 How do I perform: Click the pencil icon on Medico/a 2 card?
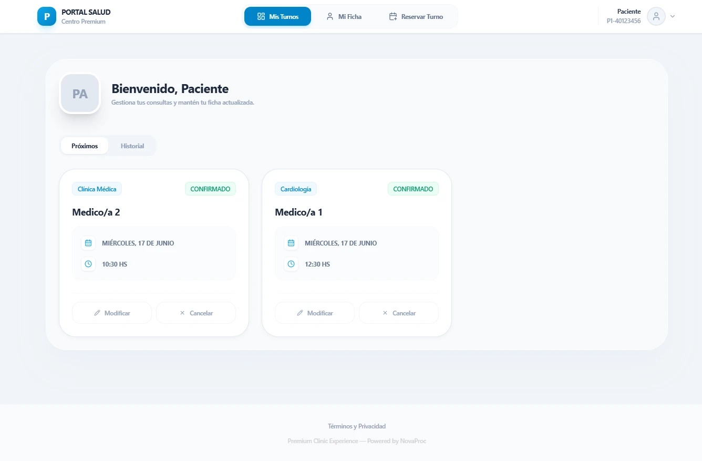[x=97, y=313]
